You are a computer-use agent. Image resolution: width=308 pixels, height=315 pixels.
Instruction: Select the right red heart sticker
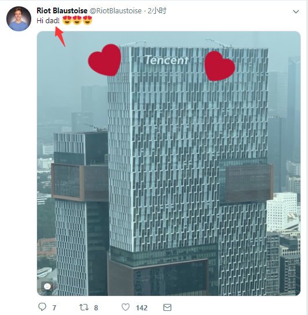(219, 66)
